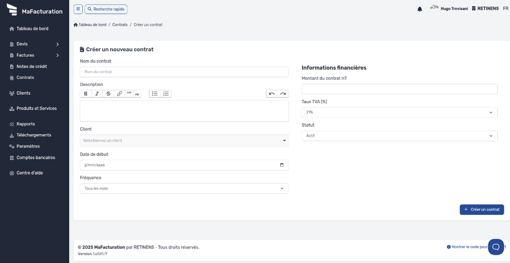Screen dimensions: 510x263
Task: Open the Taux TVA dropdown
Action: click(x=399, y=112)
